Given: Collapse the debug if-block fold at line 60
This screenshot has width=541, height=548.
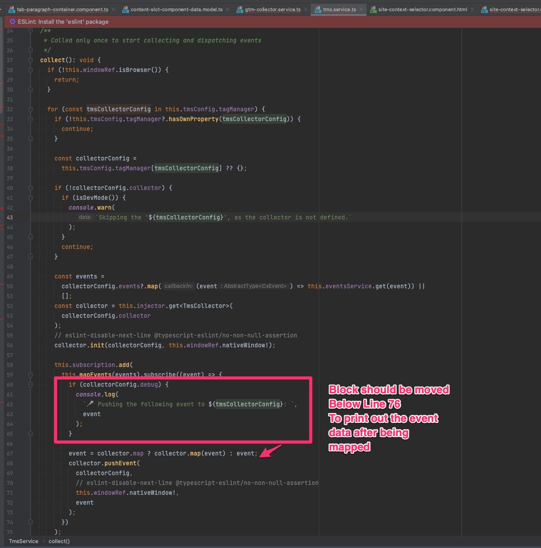Looking at the screenshot, I should [30, 385].
